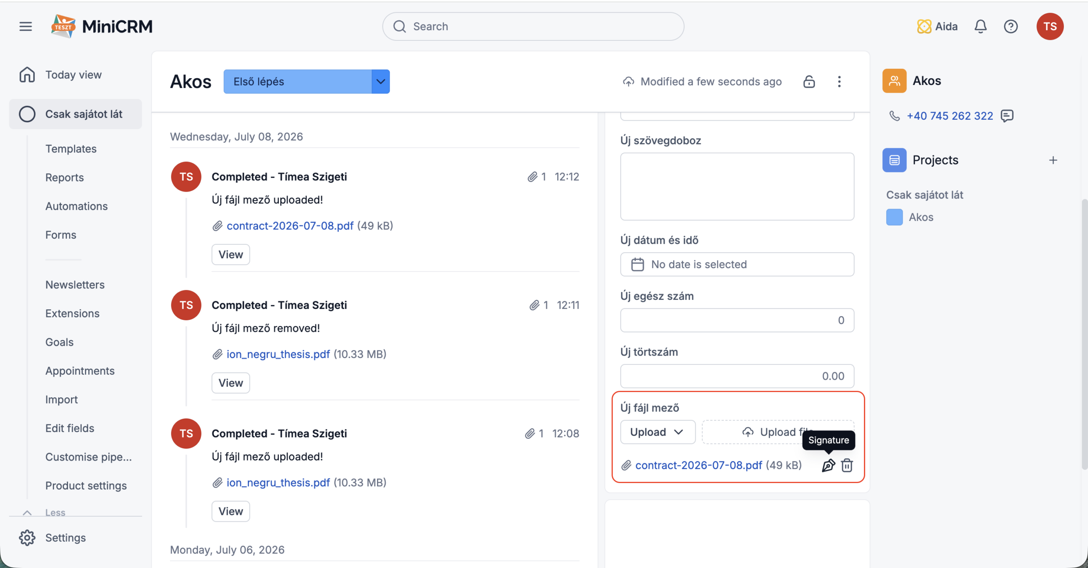Click the Akos project title
1088x568 pixels.
click(x=190, y=82)
